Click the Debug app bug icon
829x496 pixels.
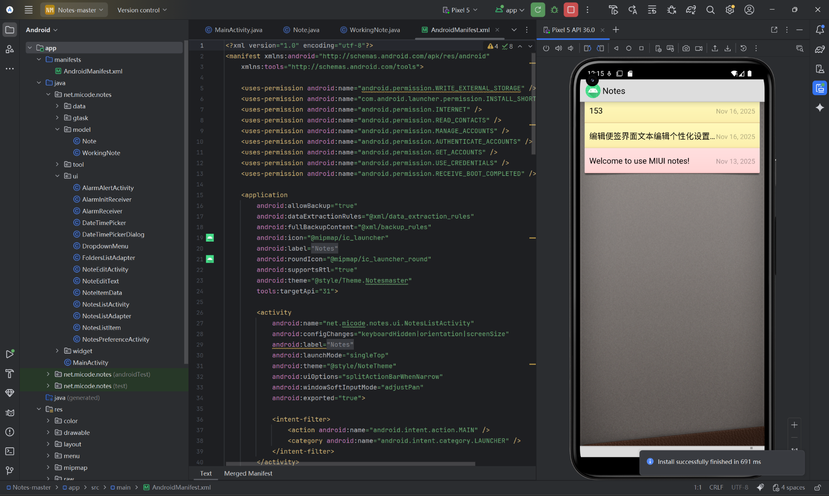(x=554, y=10)
